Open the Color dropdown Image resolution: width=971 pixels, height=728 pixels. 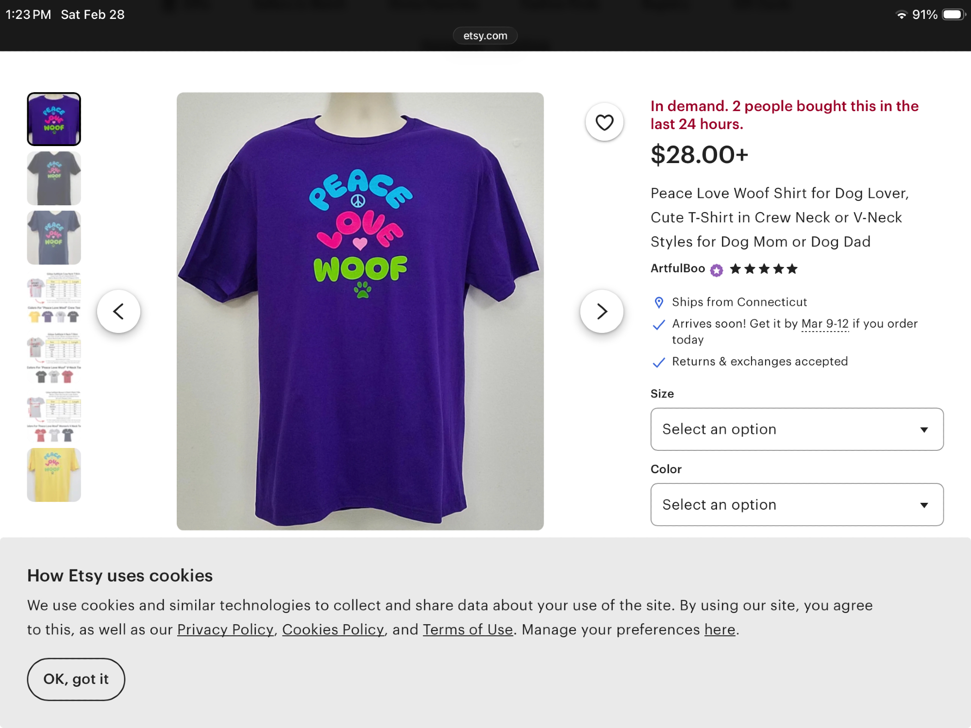tap(797, 504)
